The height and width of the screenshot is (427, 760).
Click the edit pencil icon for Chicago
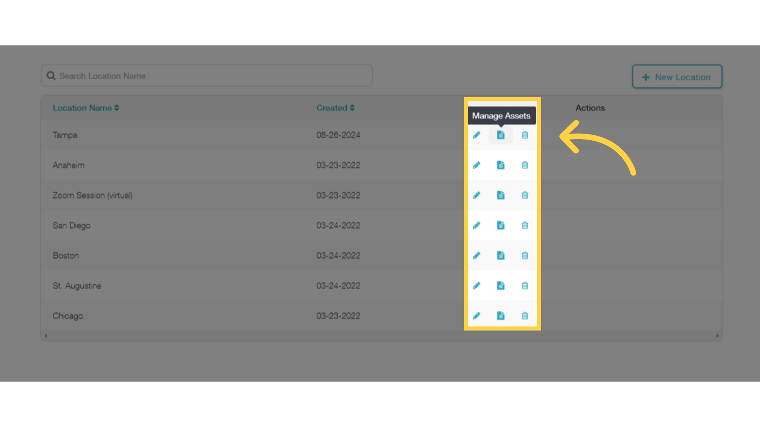point(476,316)
